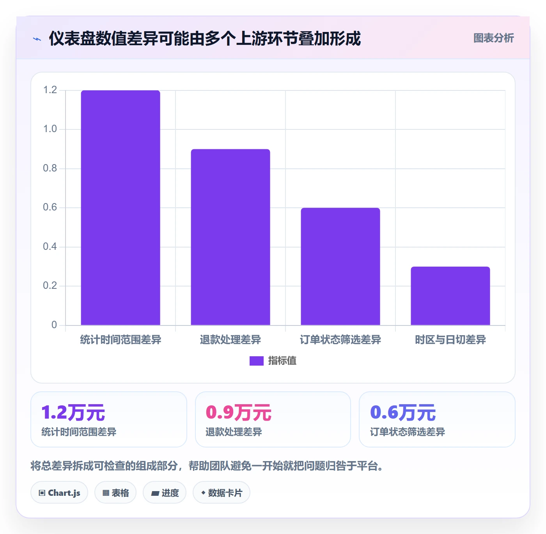Click the Chart.js tag chip

click(59, 493)
